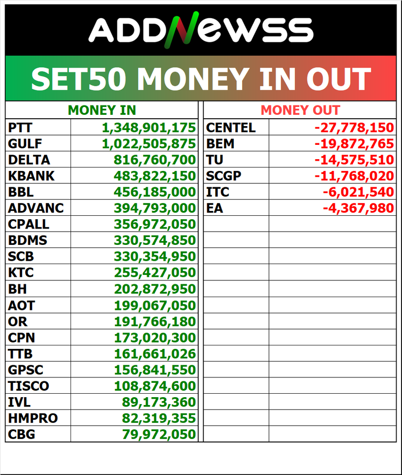Select the MONEY OUT column header
The width and height of the screenshot is (402, 475).
tap(300, 110)
